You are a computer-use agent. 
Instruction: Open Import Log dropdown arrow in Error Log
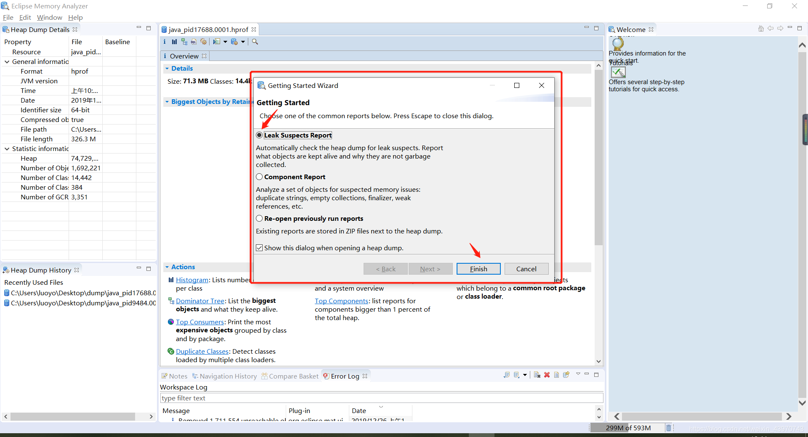[525, 375]
